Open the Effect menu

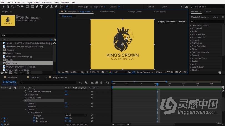click(37, 2)
